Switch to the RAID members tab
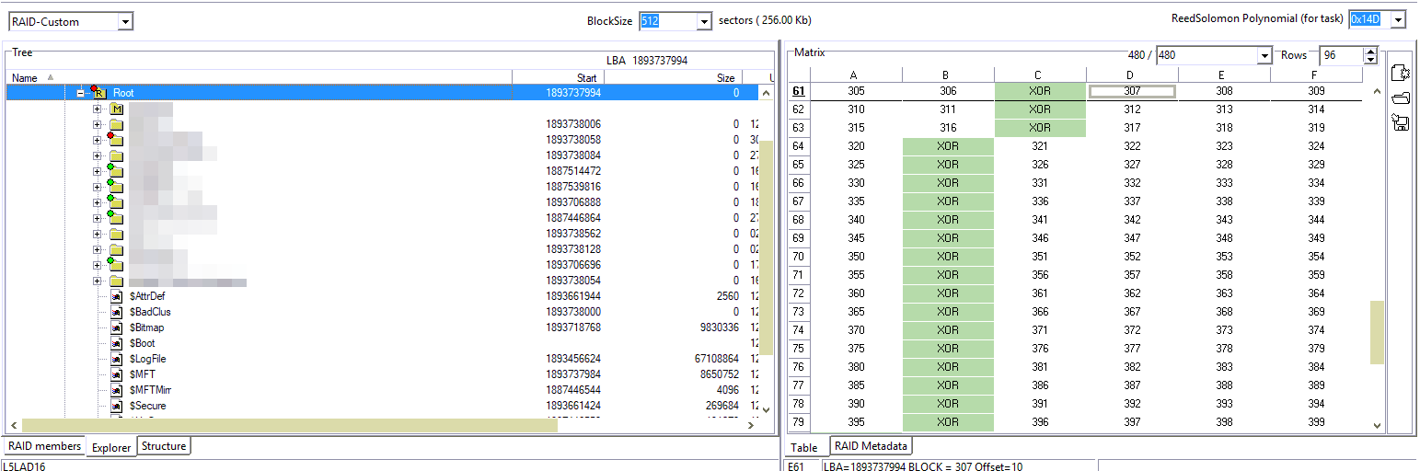This screenshot has width=1420, height=471. (x=45, y=446)
